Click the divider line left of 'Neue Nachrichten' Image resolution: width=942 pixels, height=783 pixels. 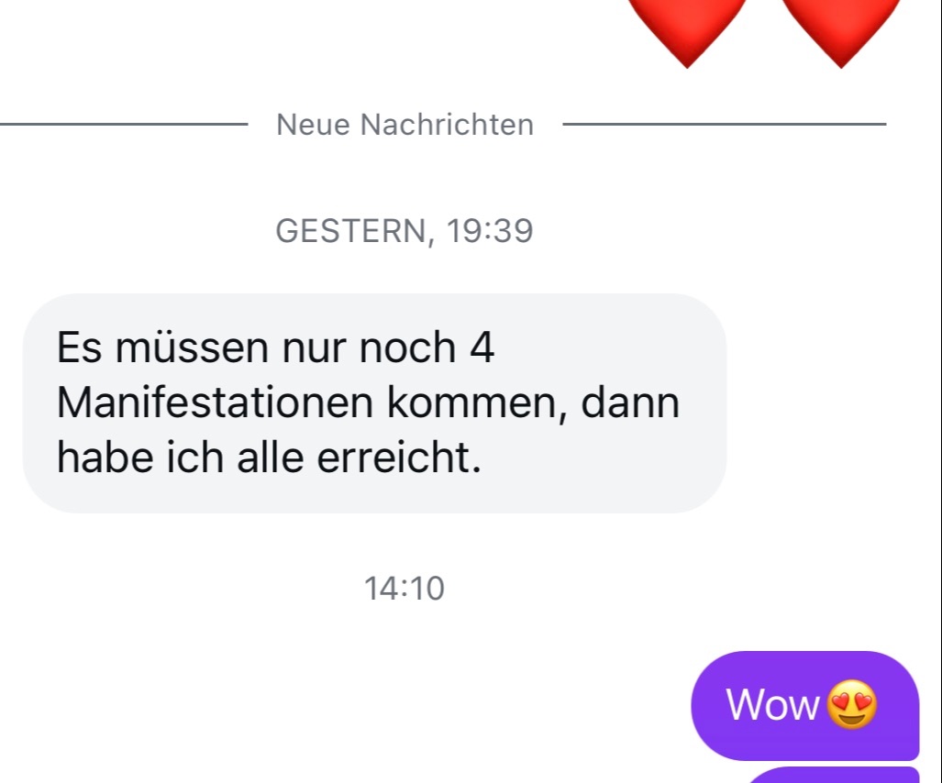(124, 125)
